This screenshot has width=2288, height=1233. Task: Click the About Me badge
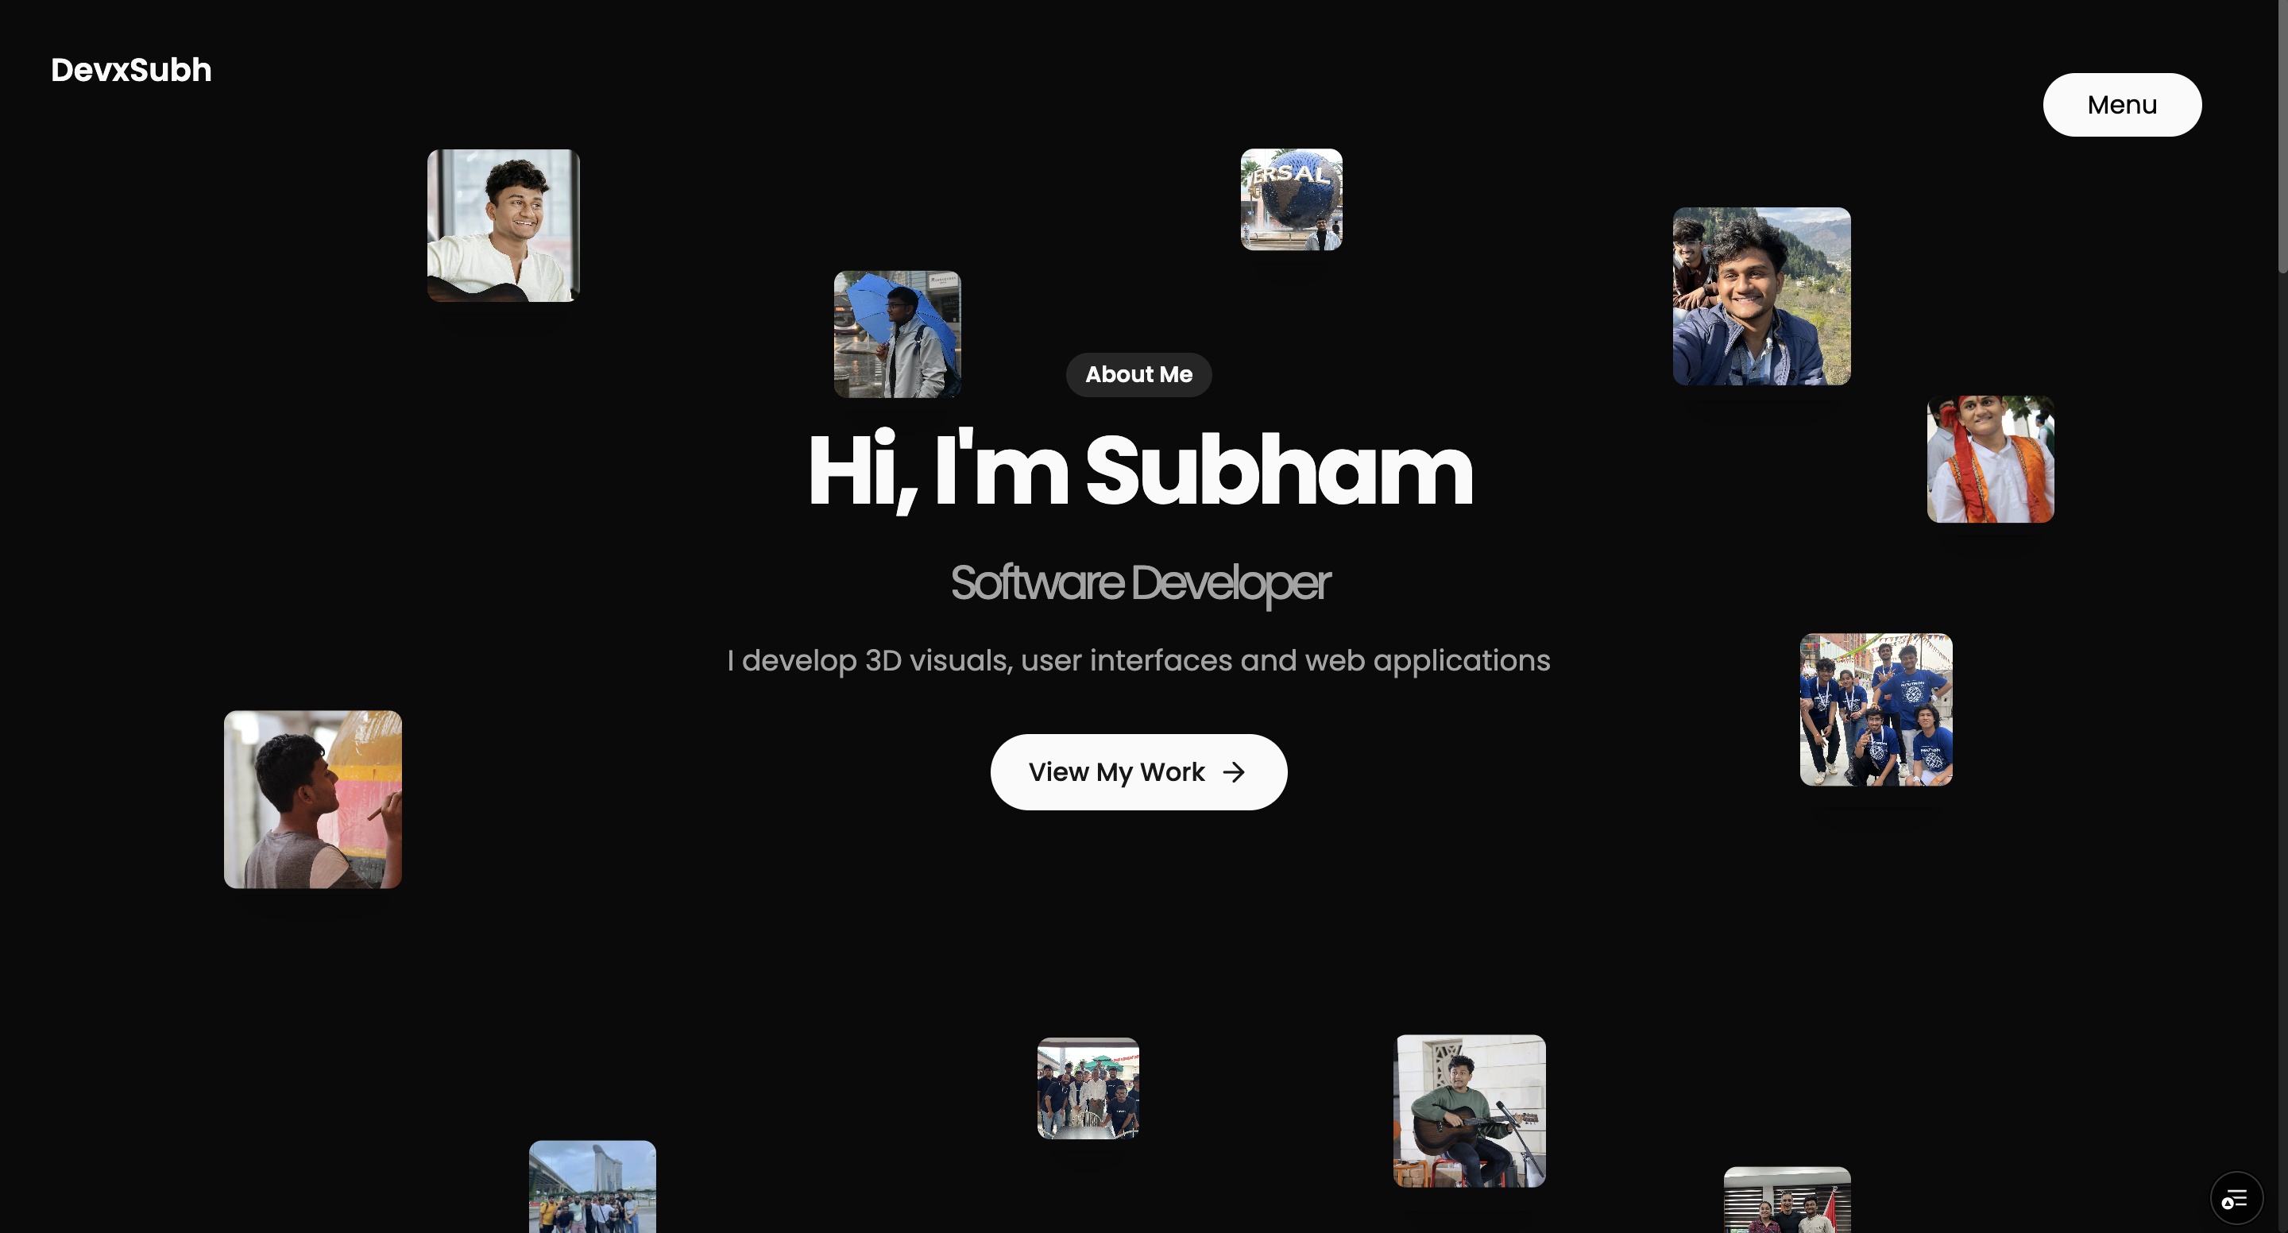1138,375
